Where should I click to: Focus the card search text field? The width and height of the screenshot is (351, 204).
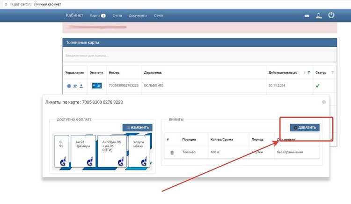pyautogui.click(x=200, y=56)
